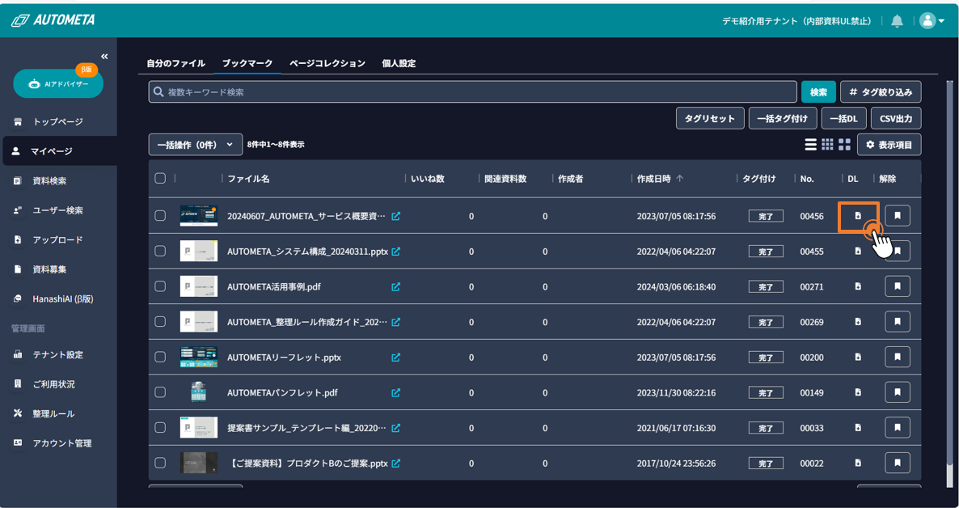This screenshot has height=508, width=959.
Task: Download file No. 00033
Action: click(x=858, y=427)
